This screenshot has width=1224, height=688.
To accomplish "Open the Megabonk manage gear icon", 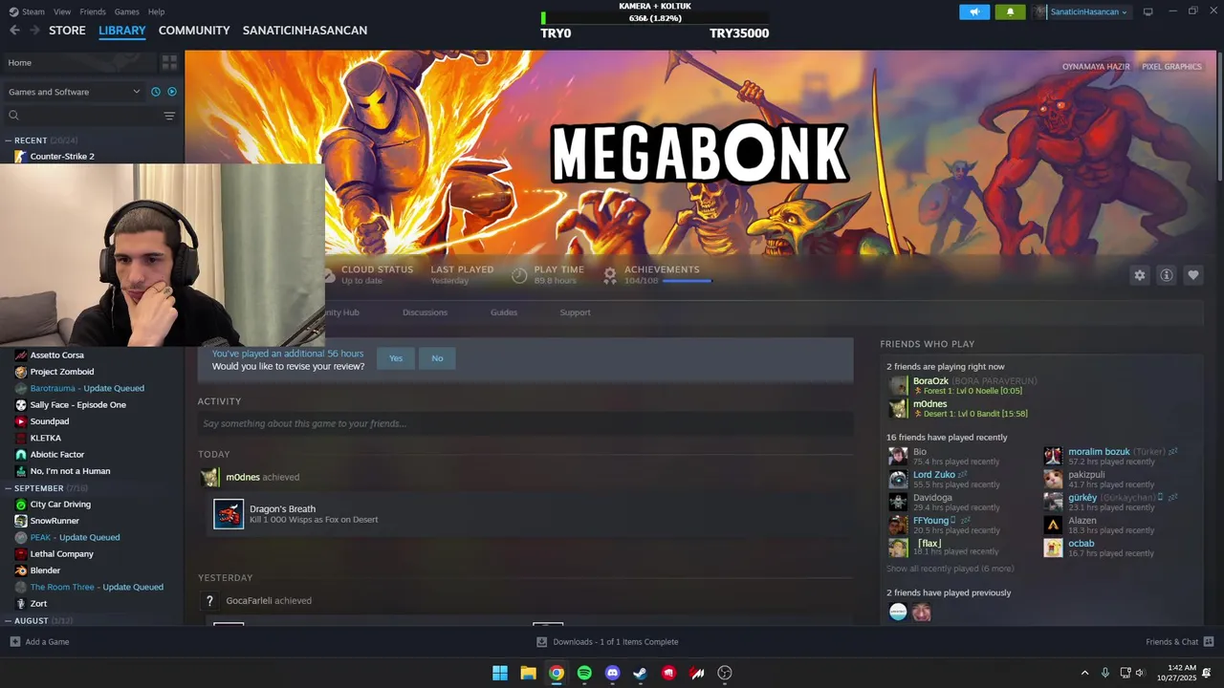I will coord(1139,275).
